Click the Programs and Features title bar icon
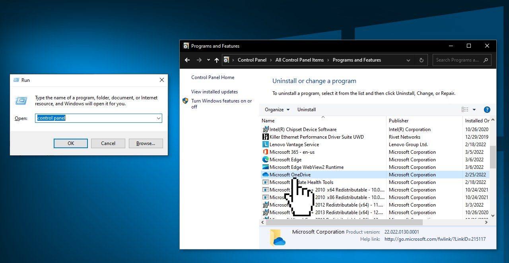Image resolution: width=509 pixels, height=263 pixels. (x=186, y=46)
